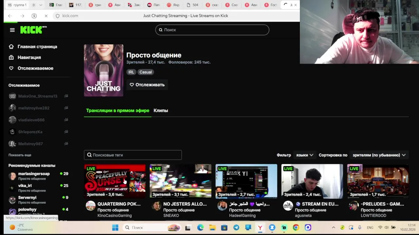Open LOWTIERGOD stream thumbnail
This screenshot has height=235, width=419.
coord(378,181)
